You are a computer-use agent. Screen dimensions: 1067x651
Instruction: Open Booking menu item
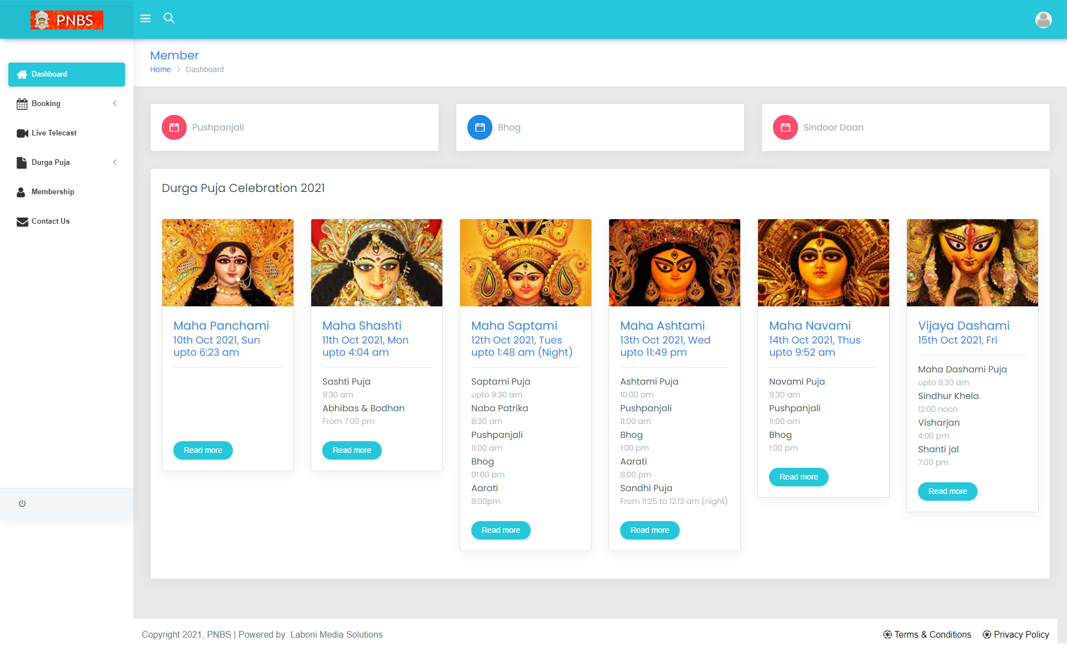coord(67,104)
